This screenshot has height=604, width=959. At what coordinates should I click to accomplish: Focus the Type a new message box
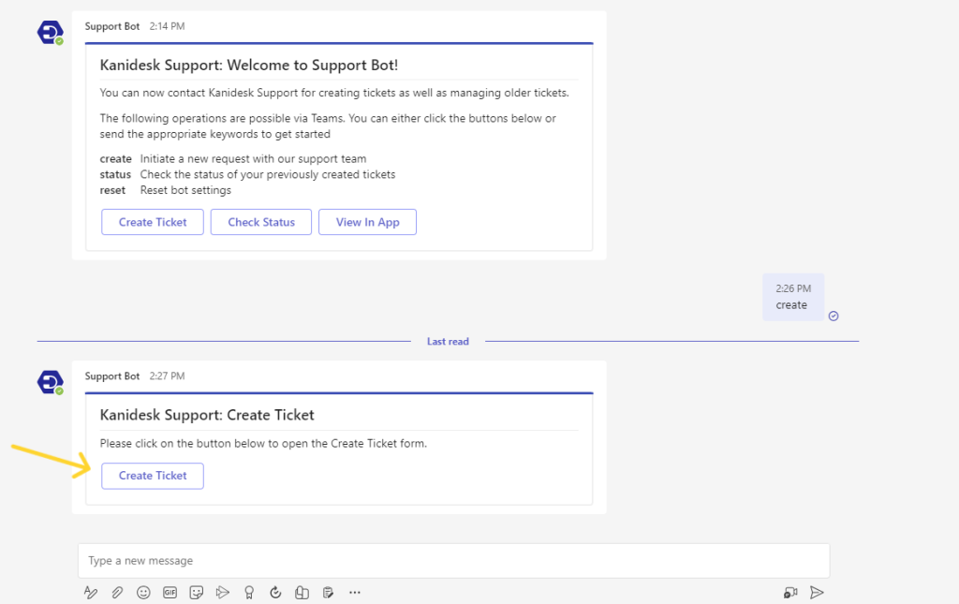tap(454, 561)
